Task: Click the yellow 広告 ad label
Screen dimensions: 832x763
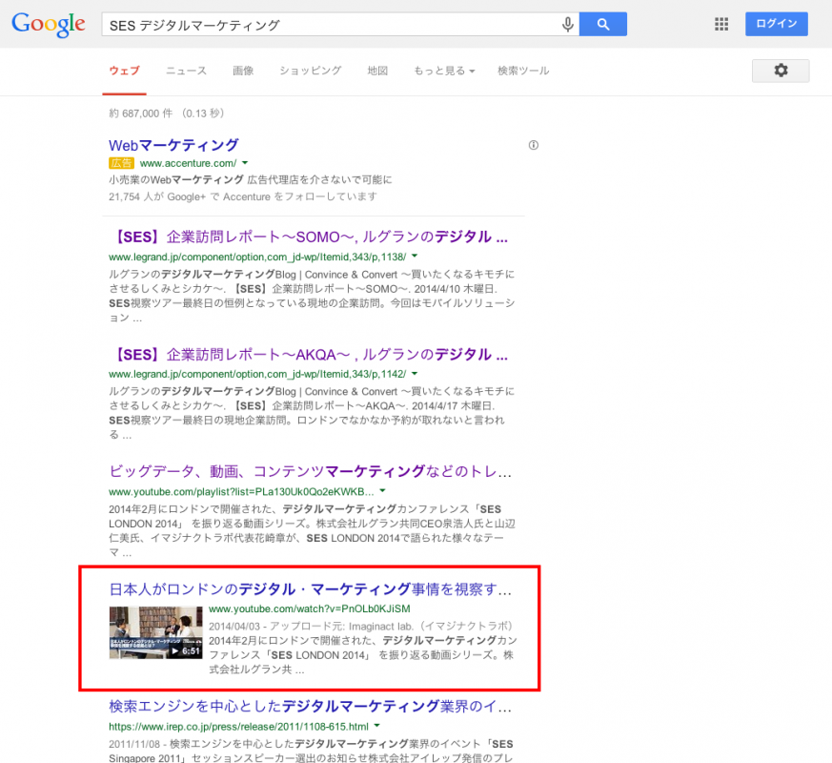Action: (121, 163)
